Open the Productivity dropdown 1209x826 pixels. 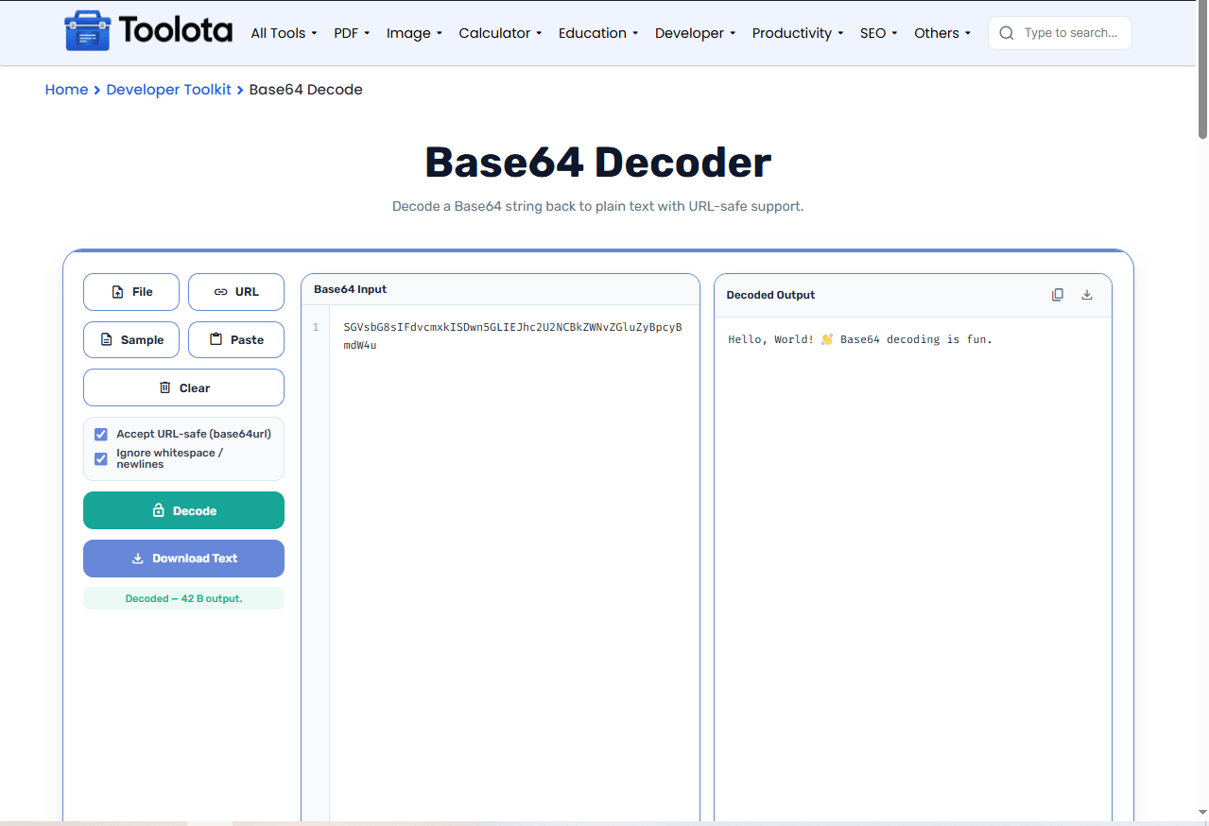tap(798, 33)
